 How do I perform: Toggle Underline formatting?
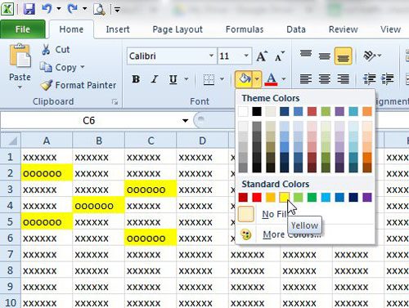point(173,79)
